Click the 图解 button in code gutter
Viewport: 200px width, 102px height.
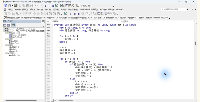[48, 30]
